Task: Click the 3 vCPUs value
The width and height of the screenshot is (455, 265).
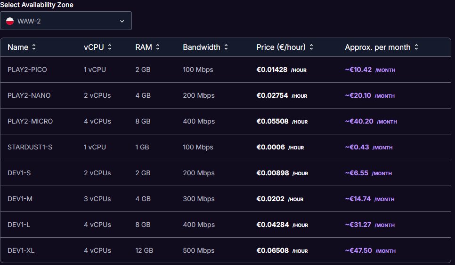Action: point(97,199)
